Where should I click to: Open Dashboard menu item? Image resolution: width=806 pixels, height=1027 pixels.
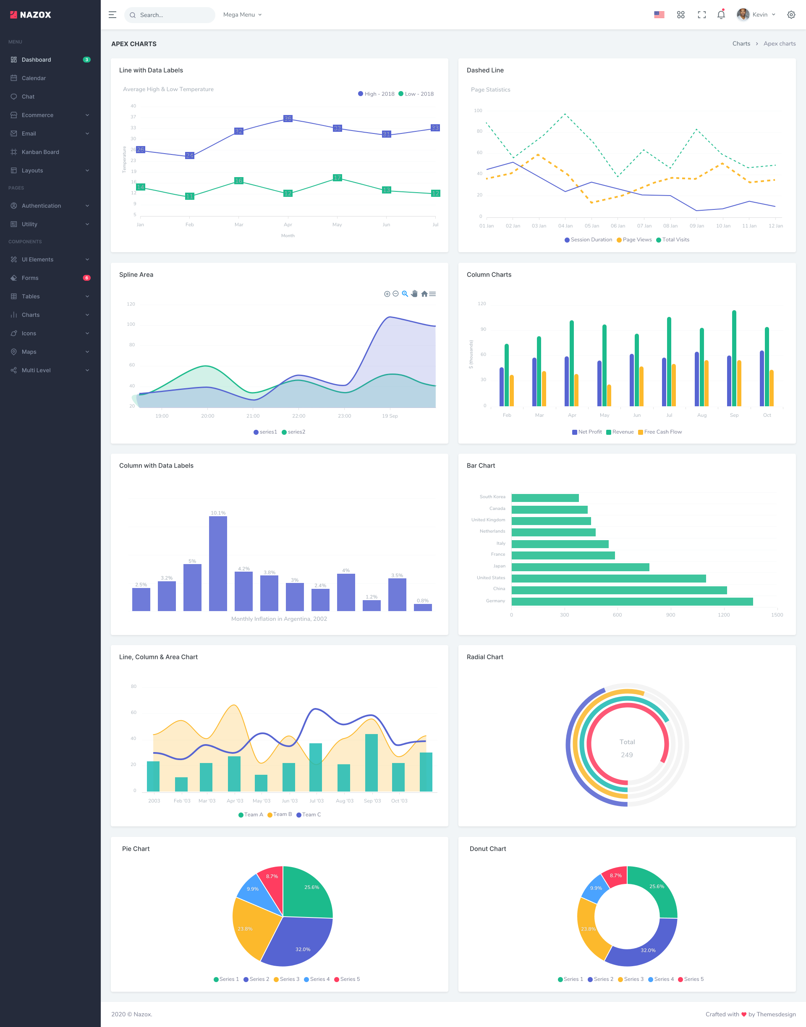50,60
